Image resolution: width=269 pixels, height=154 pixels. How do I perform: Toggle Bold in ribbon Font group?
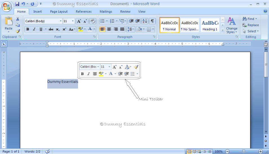[28, 29]
